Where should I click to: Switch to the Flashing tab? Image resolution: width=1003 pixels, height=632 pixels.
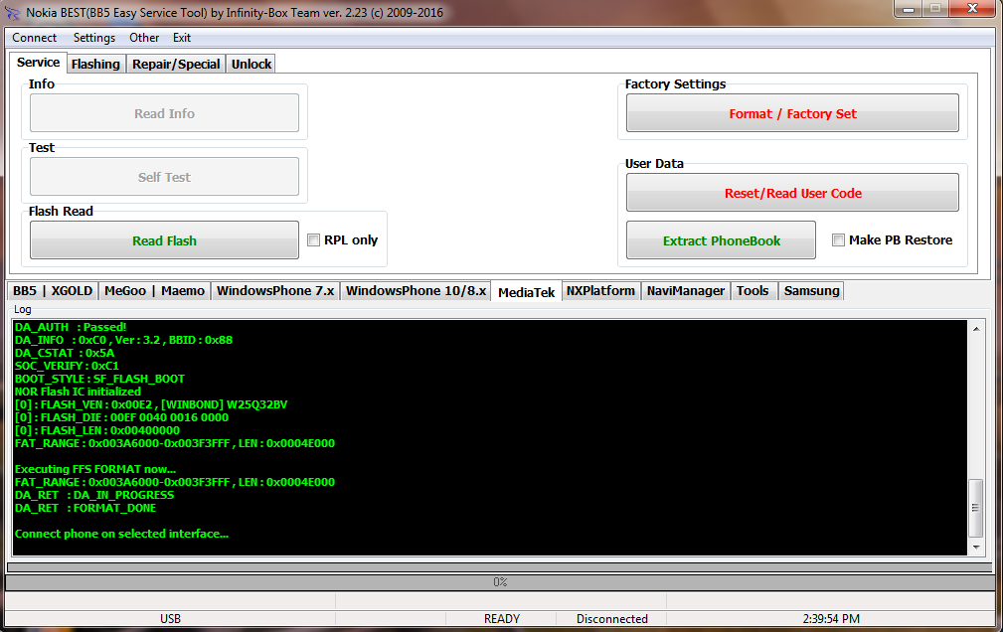coord(95,64)
